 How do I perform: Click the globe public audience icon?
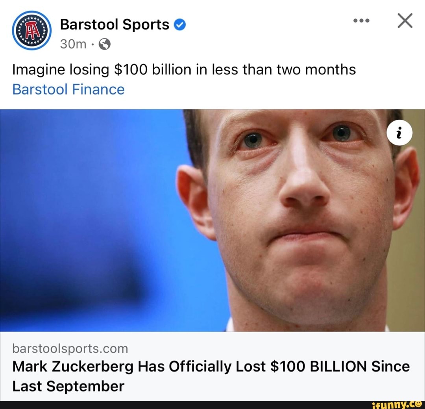pyautogui.click(x=105, y=44)
